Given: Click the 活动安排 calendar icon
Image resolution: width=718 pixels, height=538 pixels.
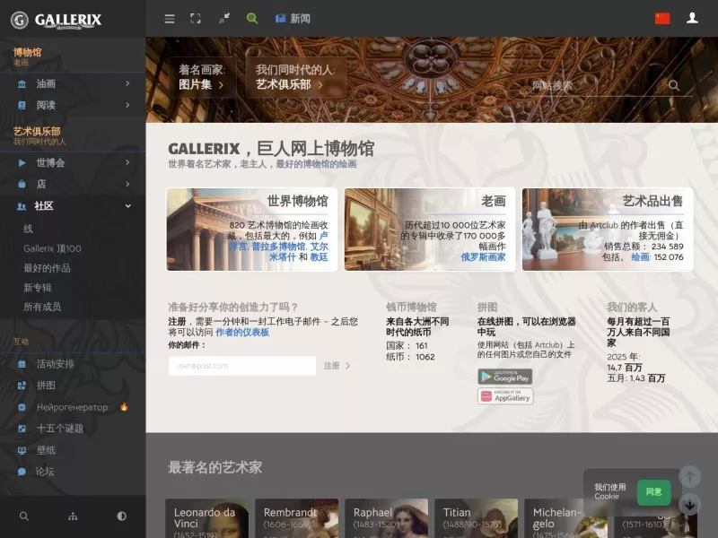Looking at the screenshot, I should (22, 365).
